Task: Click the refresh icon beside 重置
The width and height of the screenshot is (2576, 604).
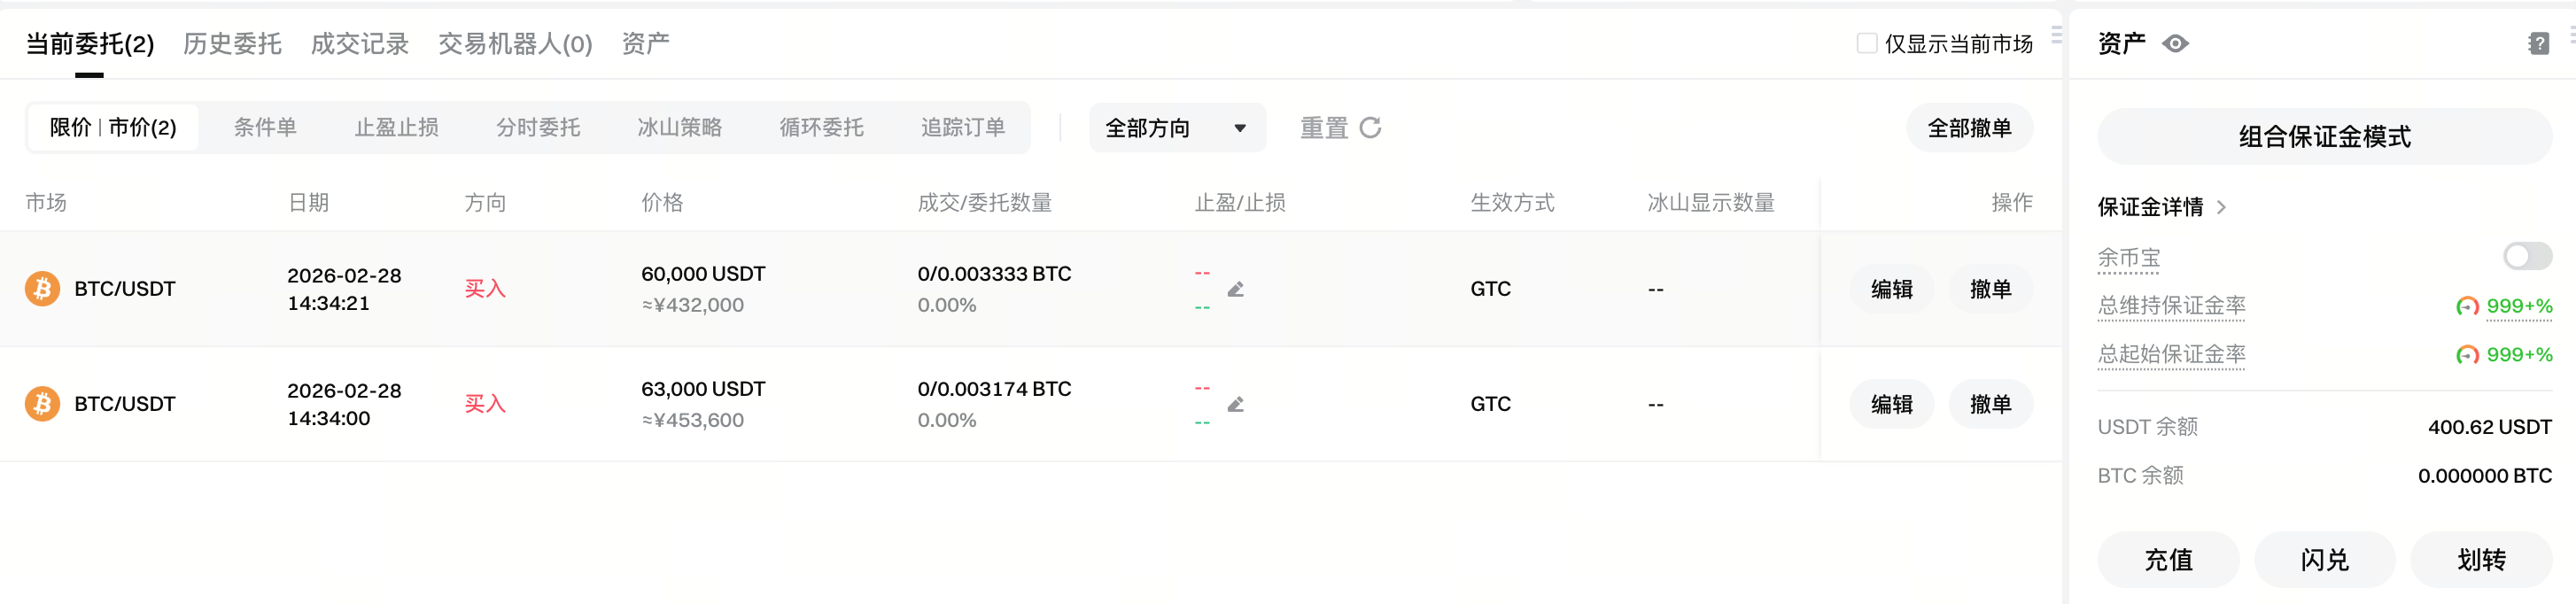Action: pyautogui.click(x=1370, y=128)
